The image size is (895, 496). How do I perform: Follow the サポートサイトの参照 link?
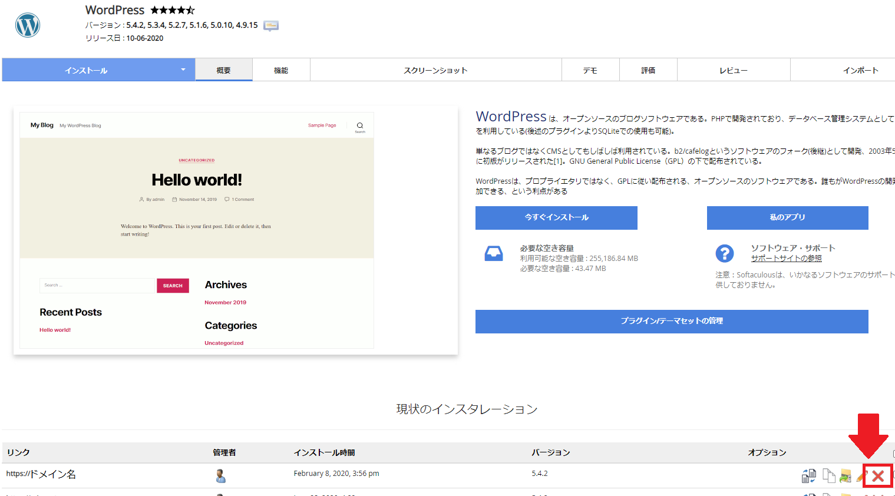coord(786,259)
